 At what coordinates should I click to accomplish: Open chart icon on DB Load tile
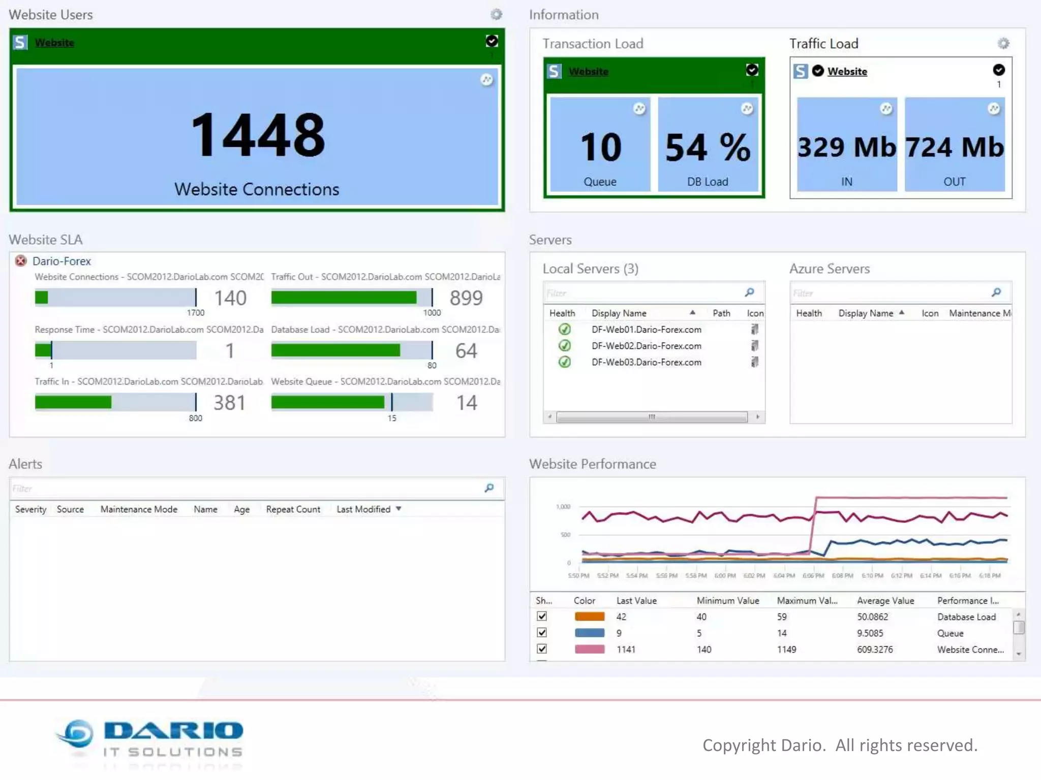pyautogui.click(x=747, y=109)
